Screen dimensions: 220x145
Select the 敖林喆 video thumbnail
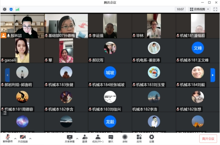[x=22, y=26]
